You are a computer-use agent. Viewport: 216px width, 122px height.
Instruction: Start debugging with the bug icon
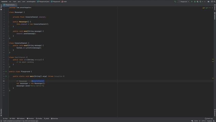195,1
